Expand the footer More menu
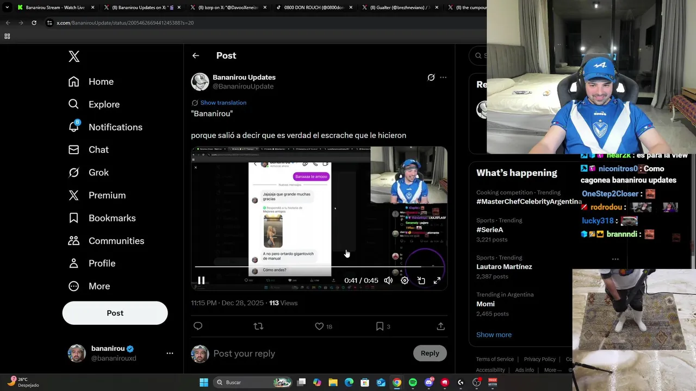696x391 pixels. point(552,370)
